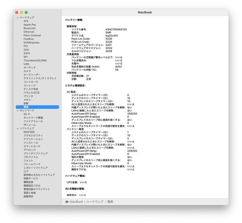Select プロファイル in sidebar
The image size is (242, 223).
(x=31, y=157)
